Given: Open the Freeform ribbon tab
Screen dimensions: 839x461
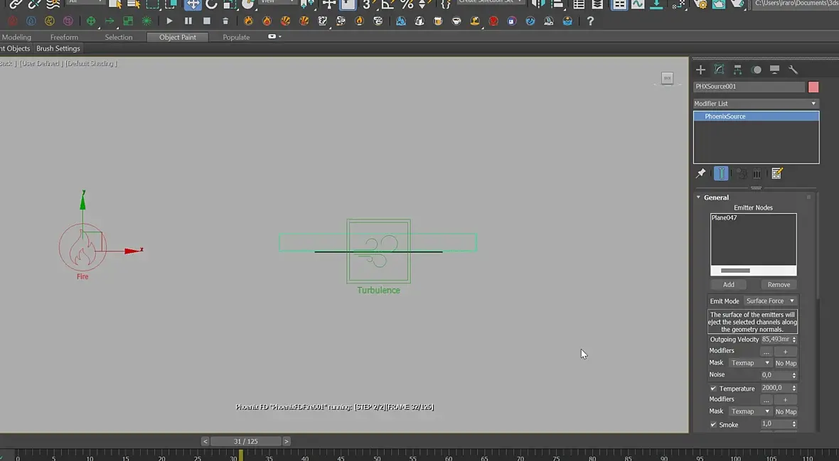Looking at the screenshot, I should click(x=64, y=37).
